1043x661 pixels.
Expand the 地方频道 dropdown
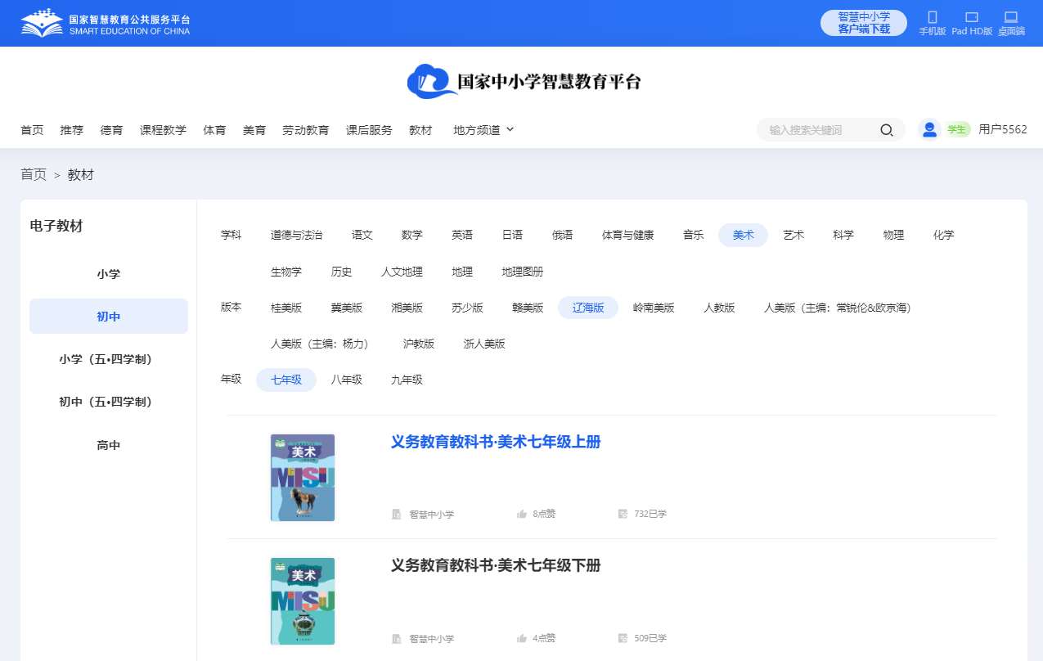[483, 130]
